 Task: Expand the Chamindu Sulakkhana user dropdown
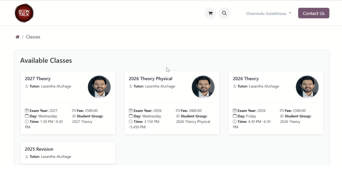coord(266,13)
